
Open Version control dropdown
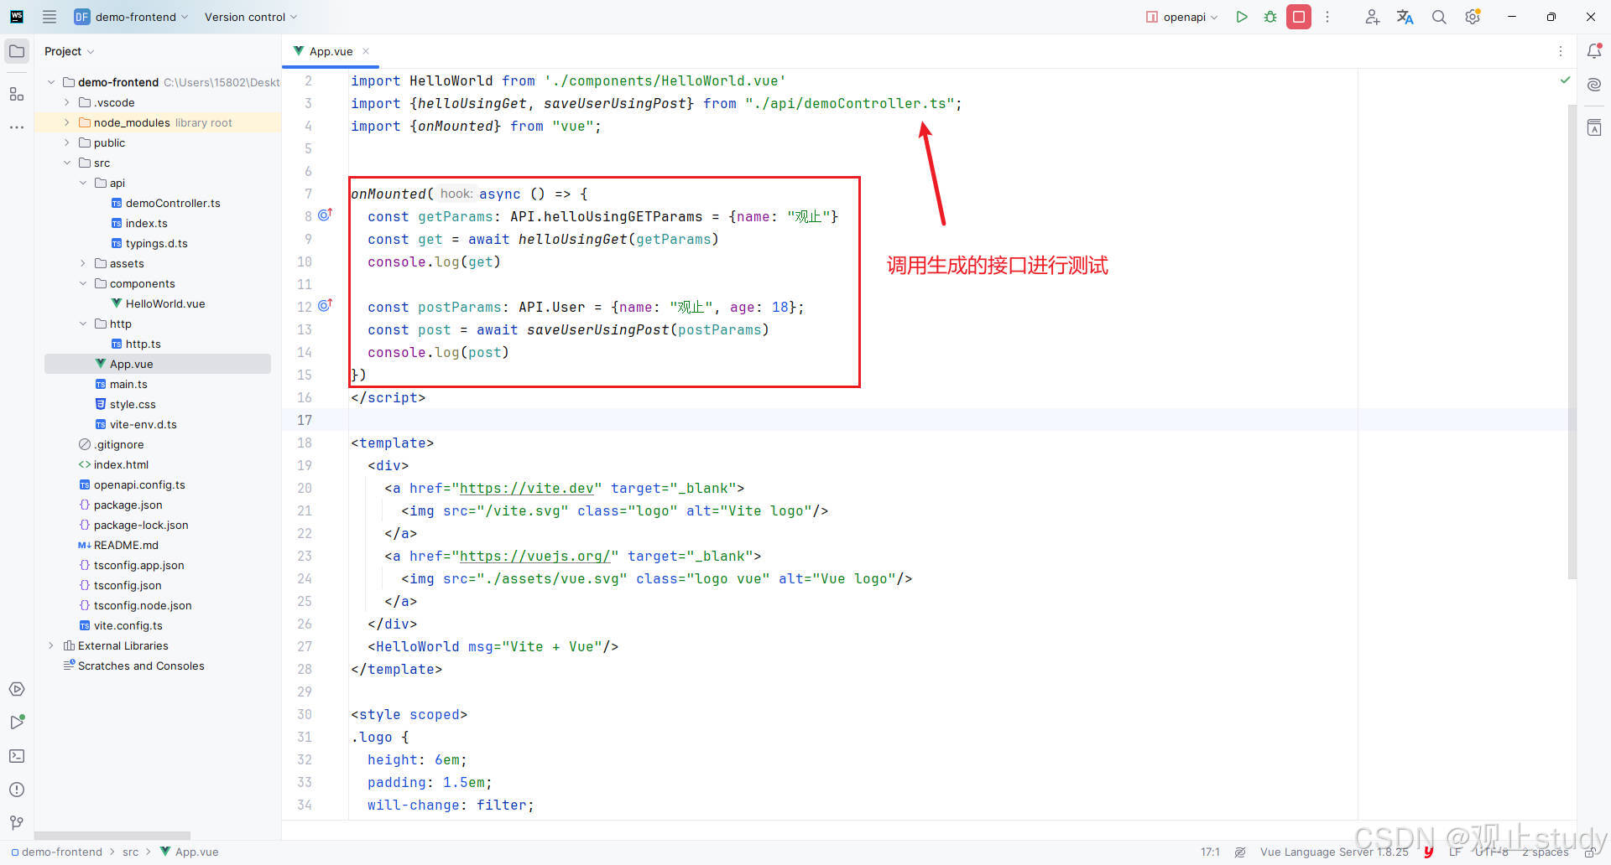tap(251, 17)
